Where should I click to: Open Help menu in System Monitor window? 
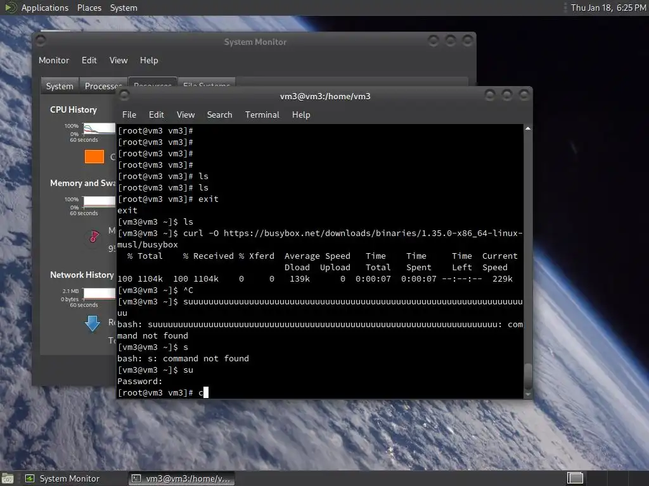[x=148, y=60]
